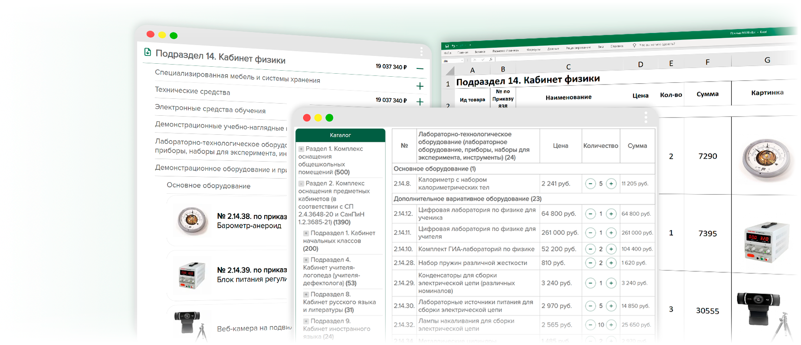Expand Подраздел 8 Кабинет русского языка
The image size is (801, 345).
[306, 294]
